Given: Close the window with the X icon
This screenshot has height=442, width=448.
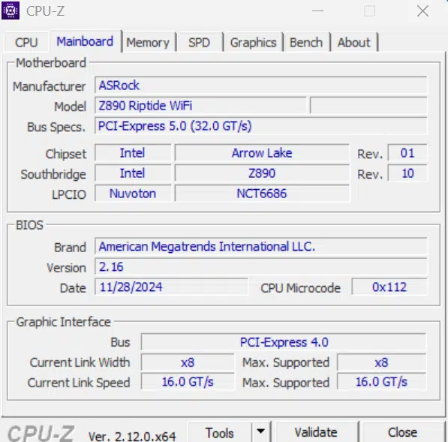Looking at the screenshot, I should click(422, 11).
